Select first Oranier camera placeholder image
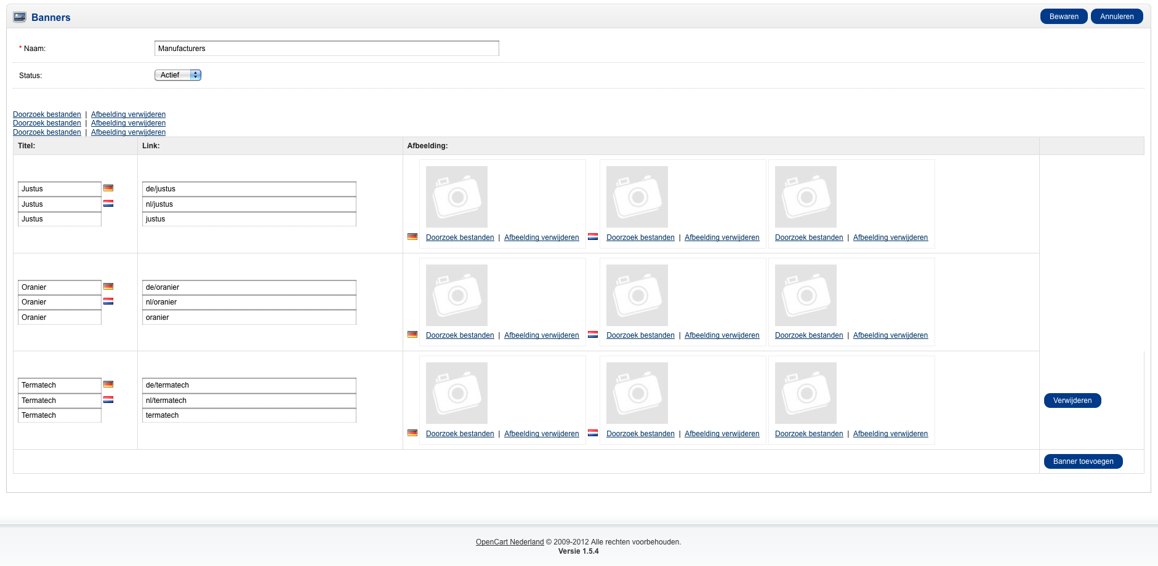The height and width of the screenshot is (566, 1158). pos(457,295)
